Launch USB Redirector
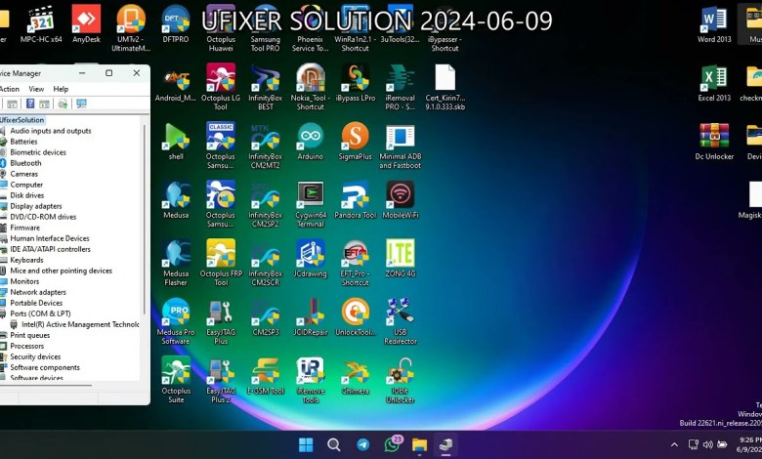 click(x=400, y=321)
